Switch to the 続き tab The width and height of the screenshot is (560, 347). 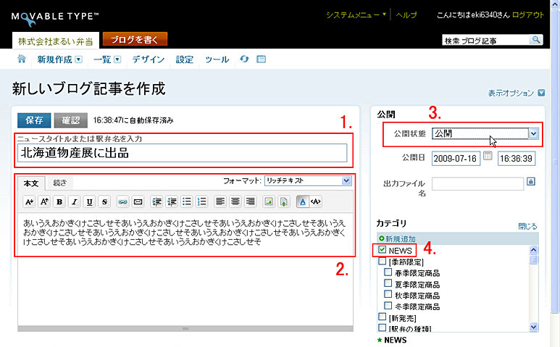tap(62, 183)
